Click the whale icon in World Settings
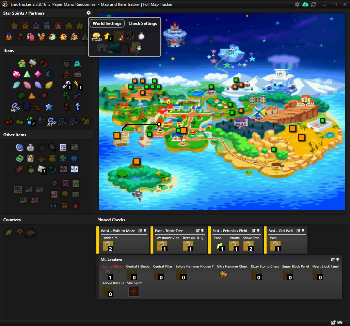Screen dimensions: 350x326 tap(113, 48)
